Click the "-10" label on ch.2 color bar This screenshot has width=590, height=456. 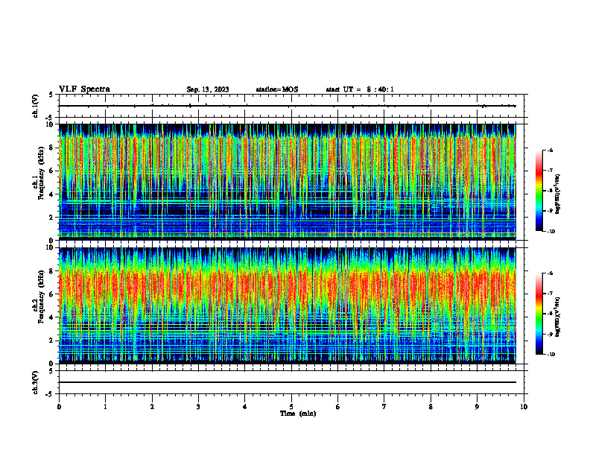coord(551,355)
